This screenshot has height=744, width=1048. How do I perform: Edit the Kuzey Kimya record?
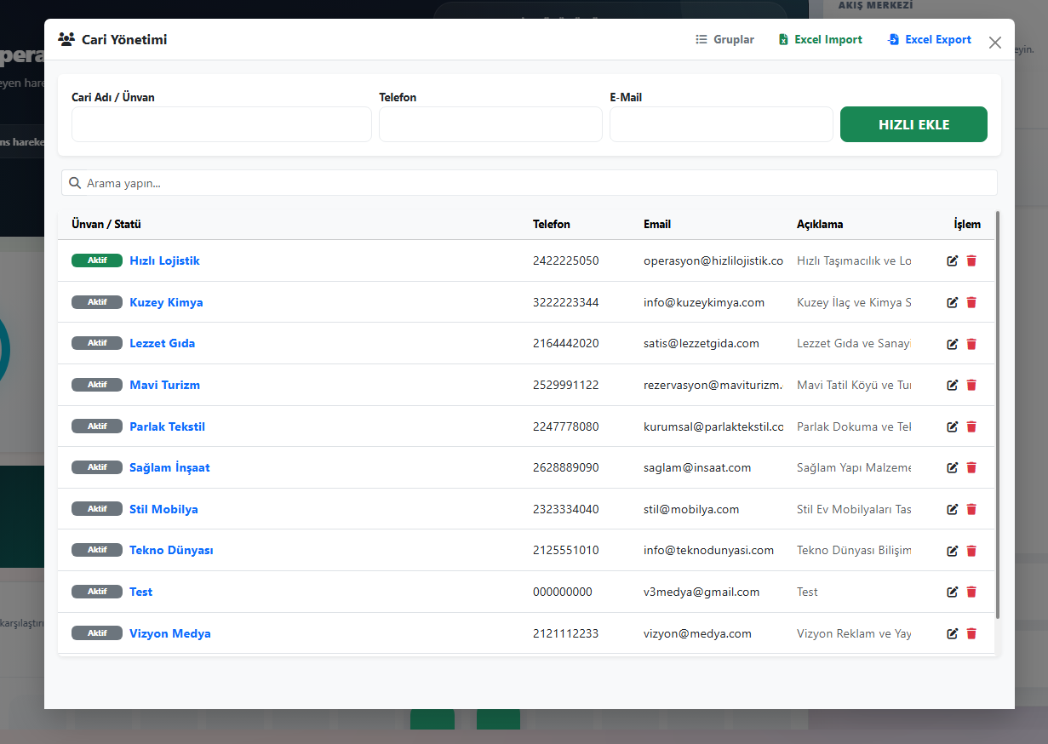[x=953, y=302]
